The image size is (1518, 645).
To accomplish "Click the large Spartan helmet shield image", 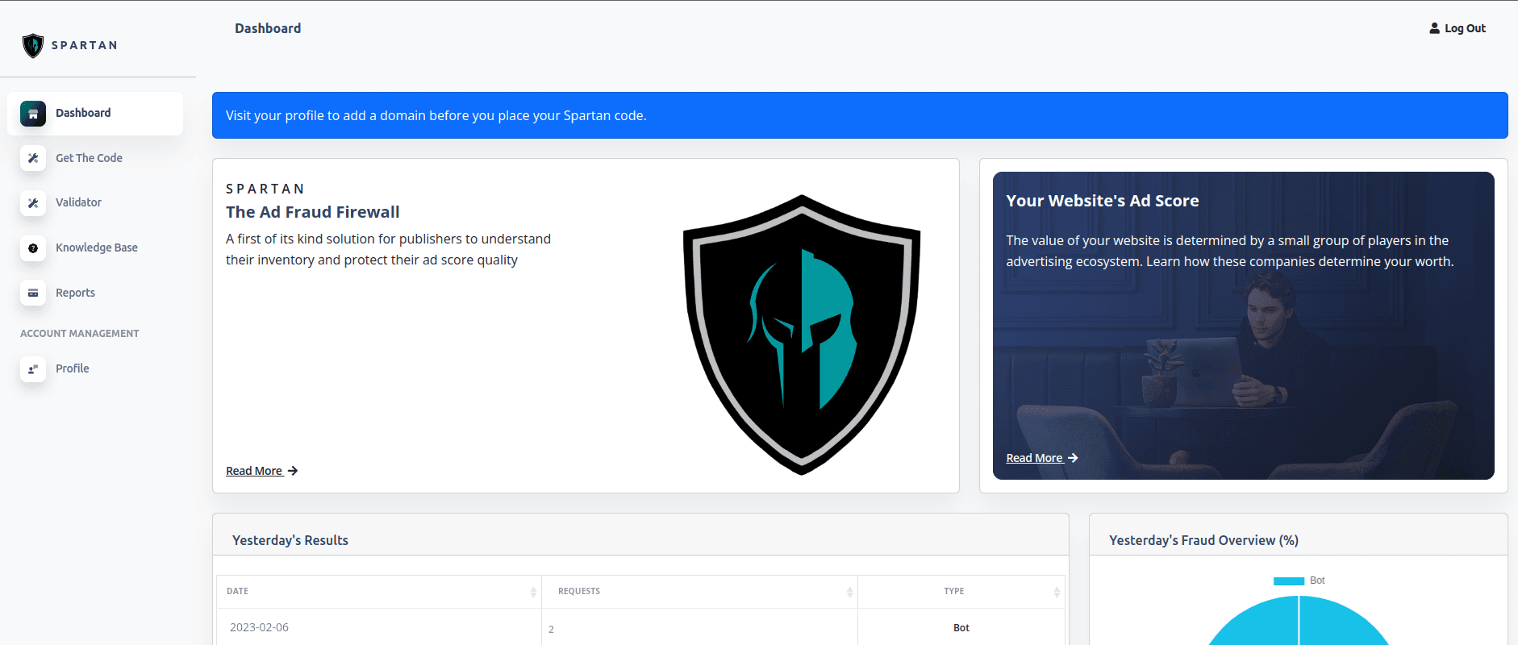I will (x=801, y=334).
